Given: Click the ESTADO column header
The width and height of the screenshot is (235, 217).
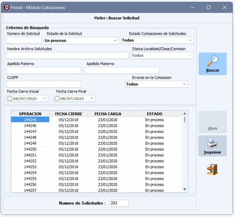Looking at the screenshot, I should (155, 114).
